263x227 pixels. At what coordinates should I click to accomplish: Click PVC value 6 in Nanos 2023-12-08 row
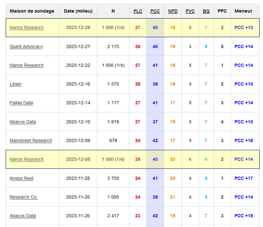[190, 159]
